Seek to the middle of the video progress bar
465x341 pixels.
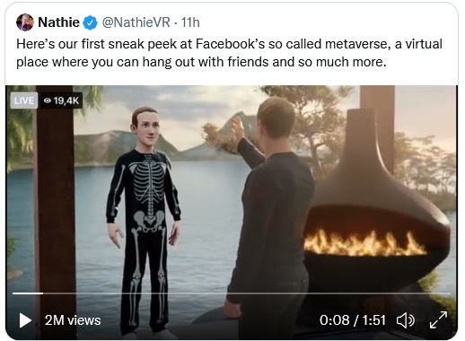click(x=232, y=293)
